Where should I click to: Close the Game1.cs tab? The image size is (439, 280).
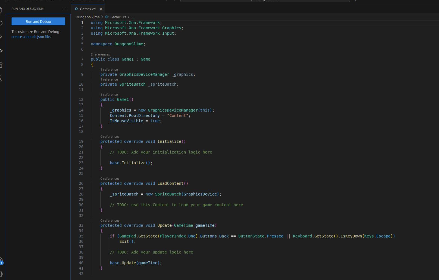(x=101, y=9)
